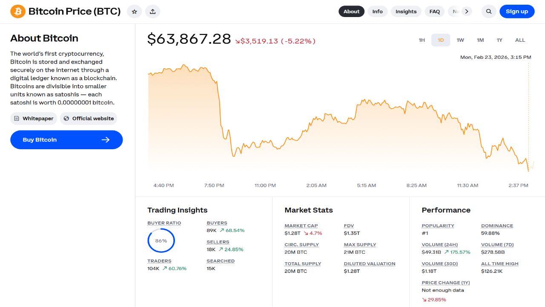Select the 1W time range

pos(460,40)
